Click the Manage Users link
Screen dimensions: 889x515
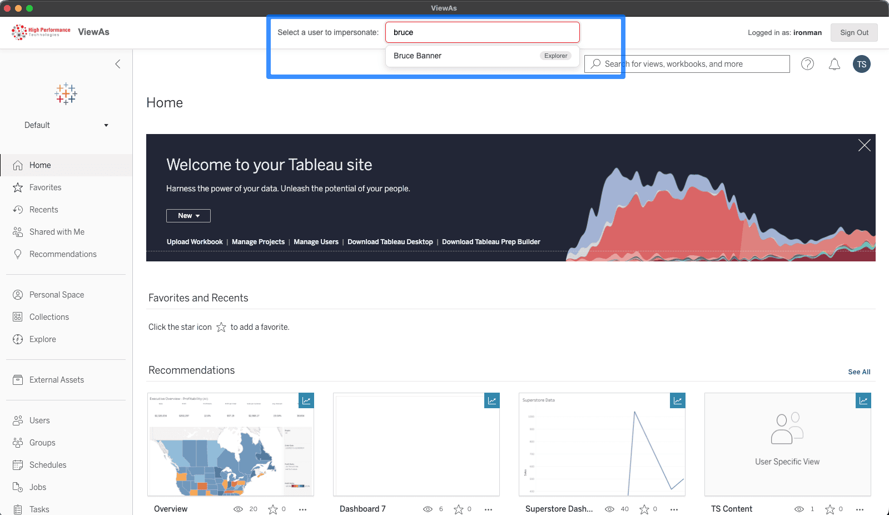pos(316,242)
